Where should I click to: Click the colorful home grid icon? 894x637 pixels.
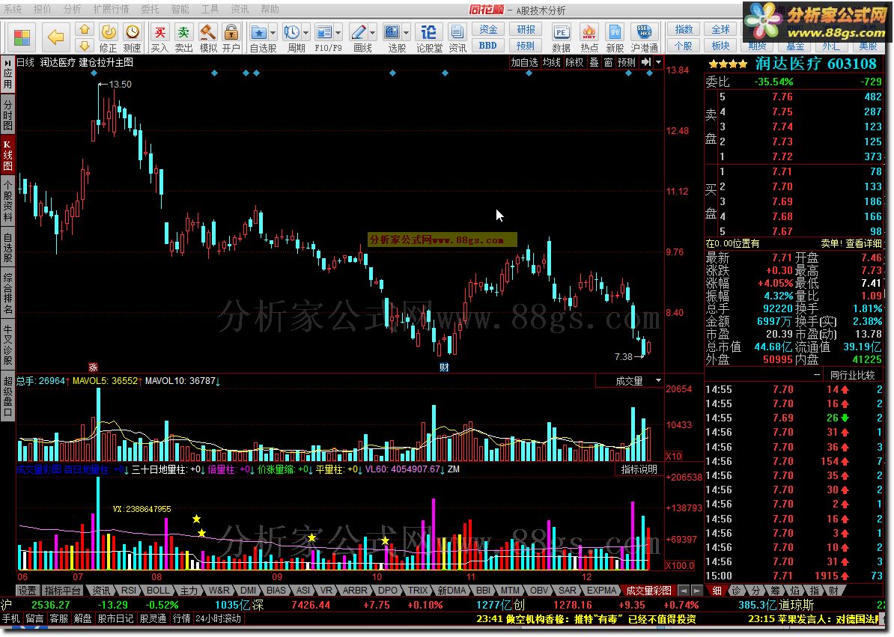tap(22, 37)
